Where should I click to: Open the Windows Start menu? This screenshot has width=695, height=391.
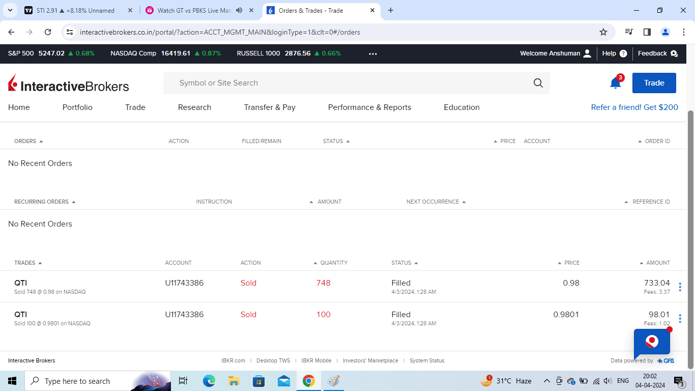(12, 381)
